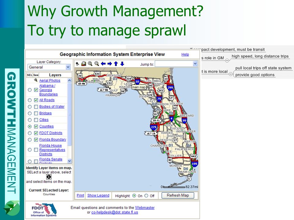The image size is (294, 220).
Task: Pan map up with blue arrow
Action: point(116,64)
